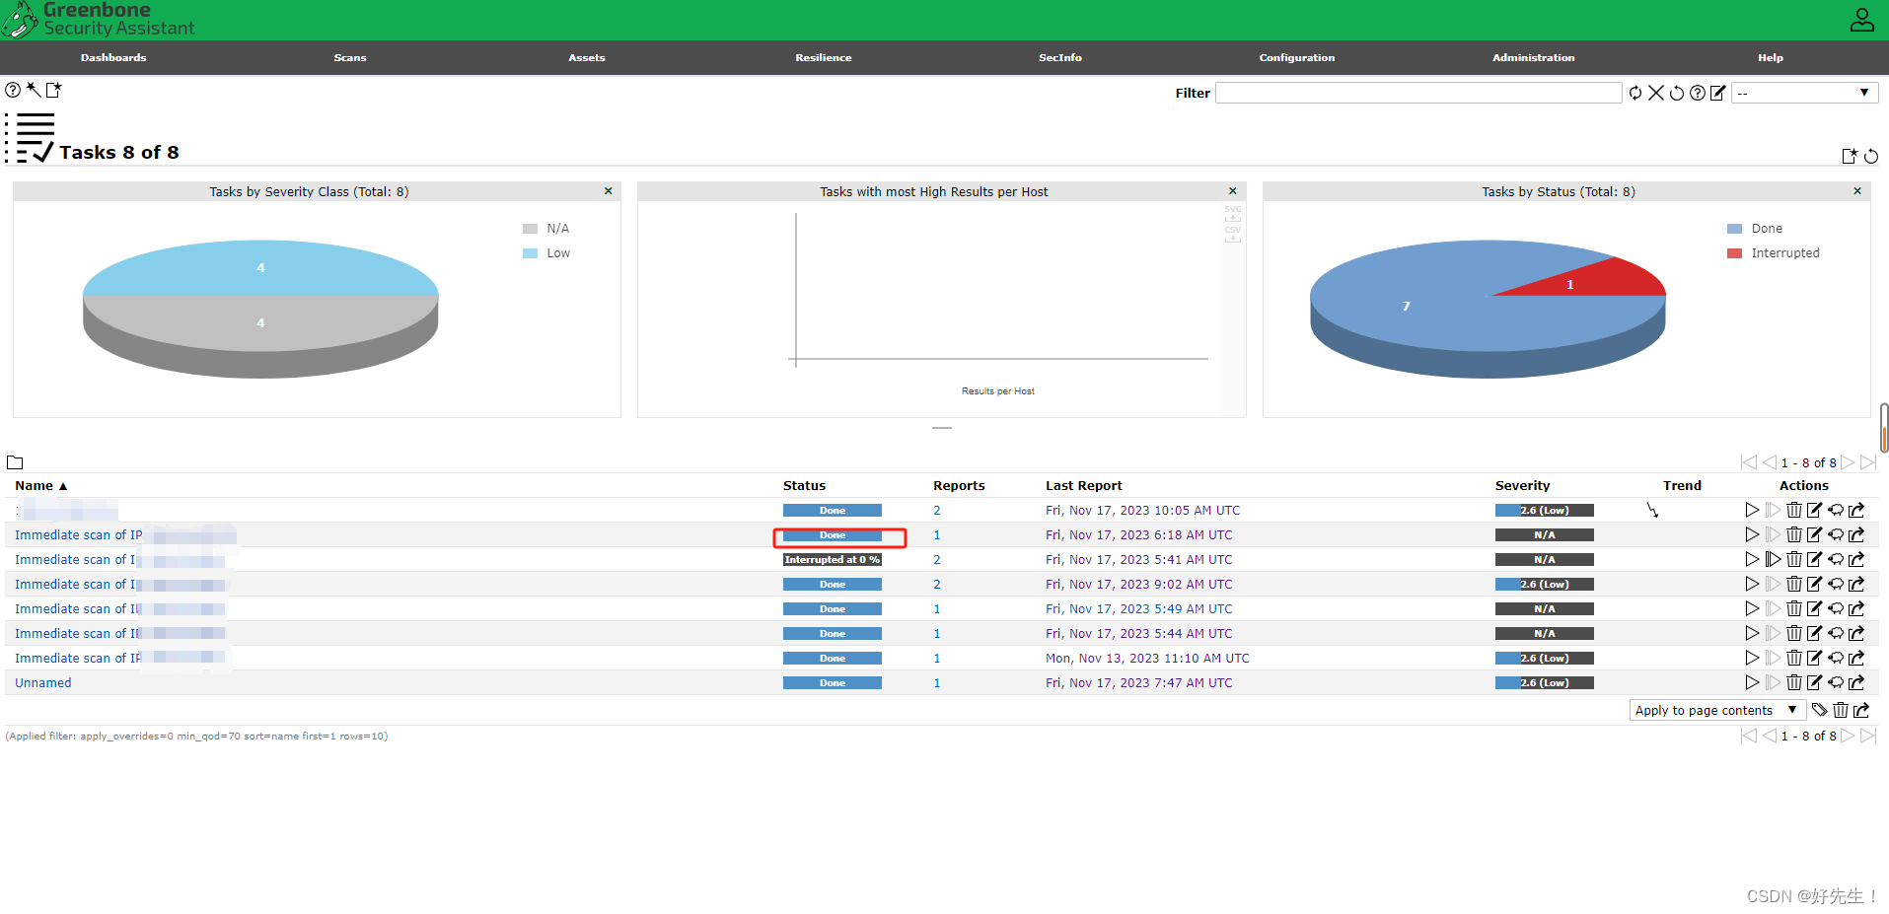1889x914 pixels.
Task: Open last report Fri, Nov 17, 2023 7:47 AM UTC
Action: coord(1138,682)
